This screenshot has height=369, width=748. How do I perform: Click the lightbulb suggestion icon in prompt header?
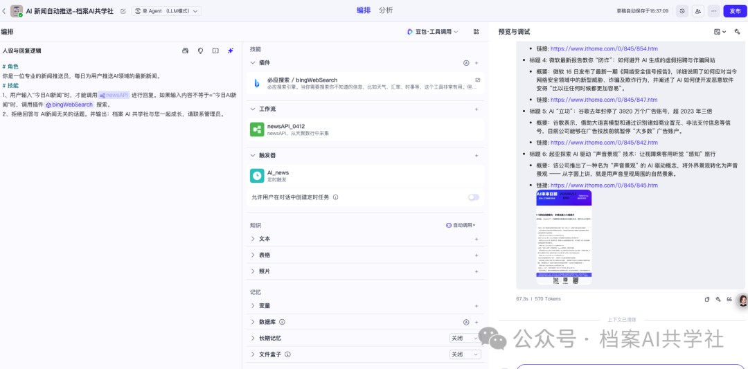200,51
